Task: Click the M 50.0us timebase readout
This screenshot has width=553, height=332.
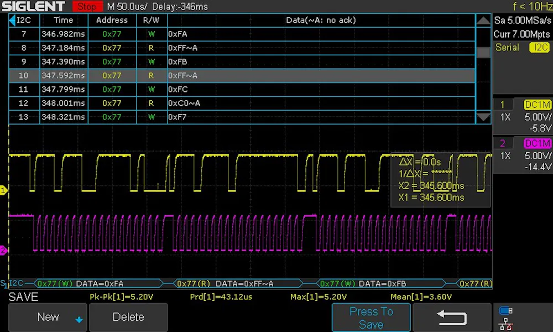Action: coord(128,6)
